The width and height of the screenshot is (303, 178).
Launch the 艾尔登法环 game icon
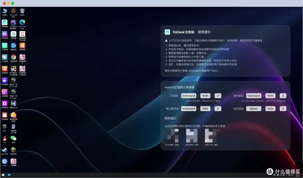click(13, 22)
